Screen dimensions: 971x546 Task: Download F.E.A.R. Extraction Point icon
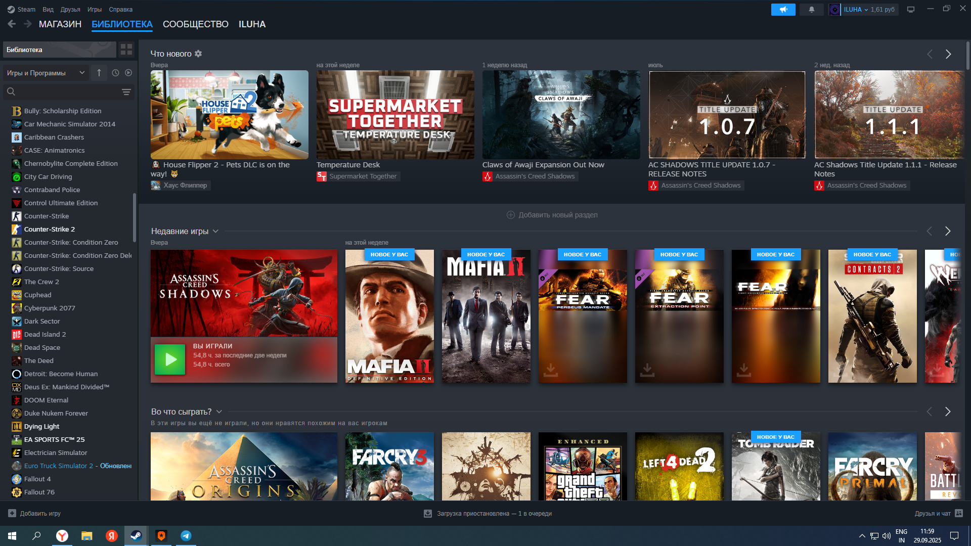click(x=647, y=370)
